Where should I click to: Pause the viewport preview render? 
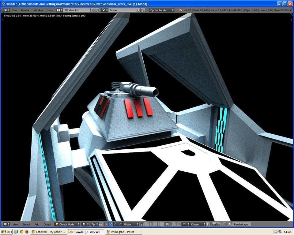pyautogui.click(x=224, y=224)
